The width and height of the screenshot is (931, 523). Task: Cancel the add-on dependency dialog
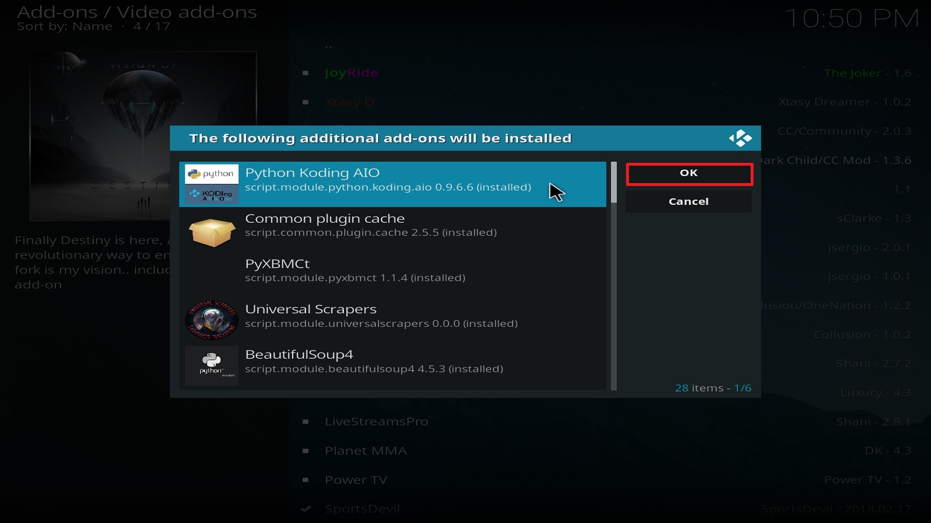click(689, 201)
